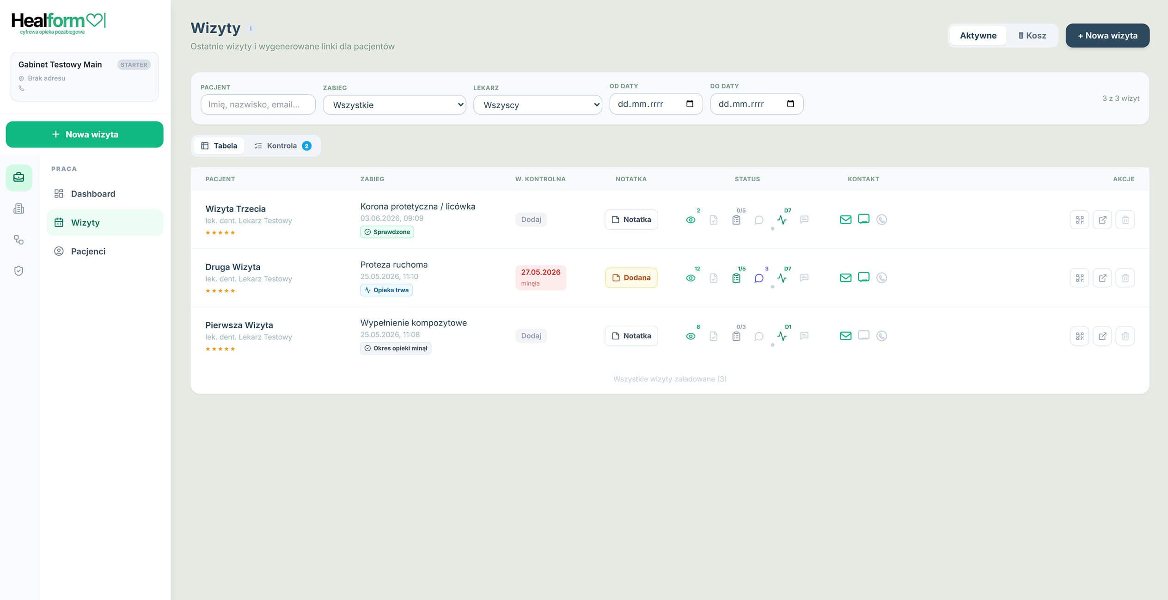The height and width of the screenshot is (600, 1168).
Task: Delete the Pierwsza Wizyta visit
Action: 1125,336
